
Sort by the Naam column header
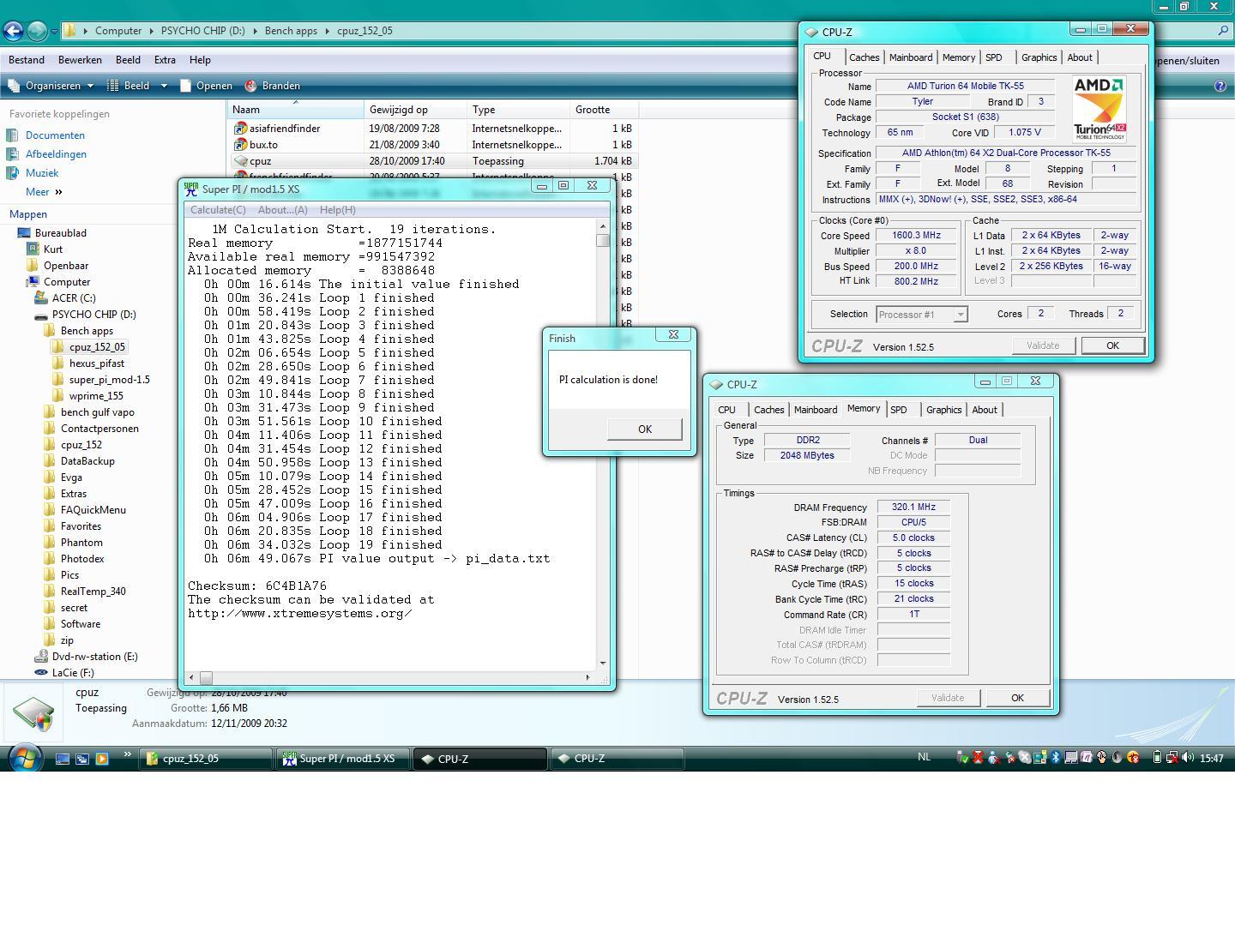(296, 110)
